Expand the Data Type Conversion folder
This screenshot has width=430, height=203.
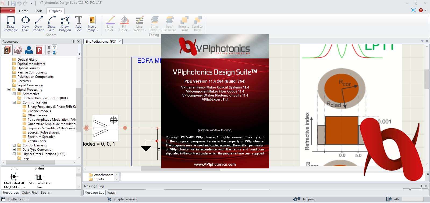[14, 150]
